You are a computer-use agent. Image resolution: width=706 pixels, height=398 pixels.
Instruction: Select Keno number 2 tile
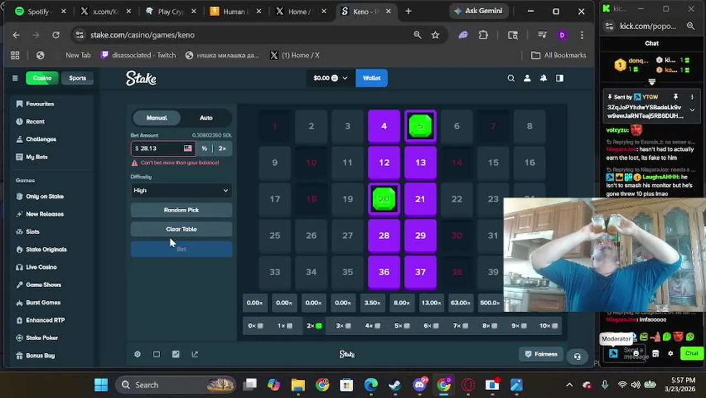pos(311,126)
